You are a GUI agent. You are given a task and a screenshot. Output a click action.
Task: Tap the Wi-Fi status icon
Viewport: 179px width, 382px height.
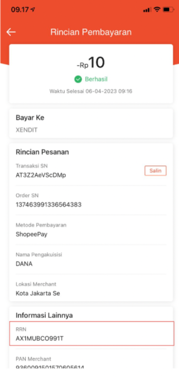pos(157,9)
